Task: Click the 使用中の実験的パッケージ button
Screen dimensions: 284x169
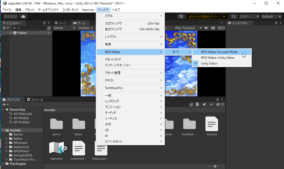Action: pyautogui.click(x=207, y=16)
